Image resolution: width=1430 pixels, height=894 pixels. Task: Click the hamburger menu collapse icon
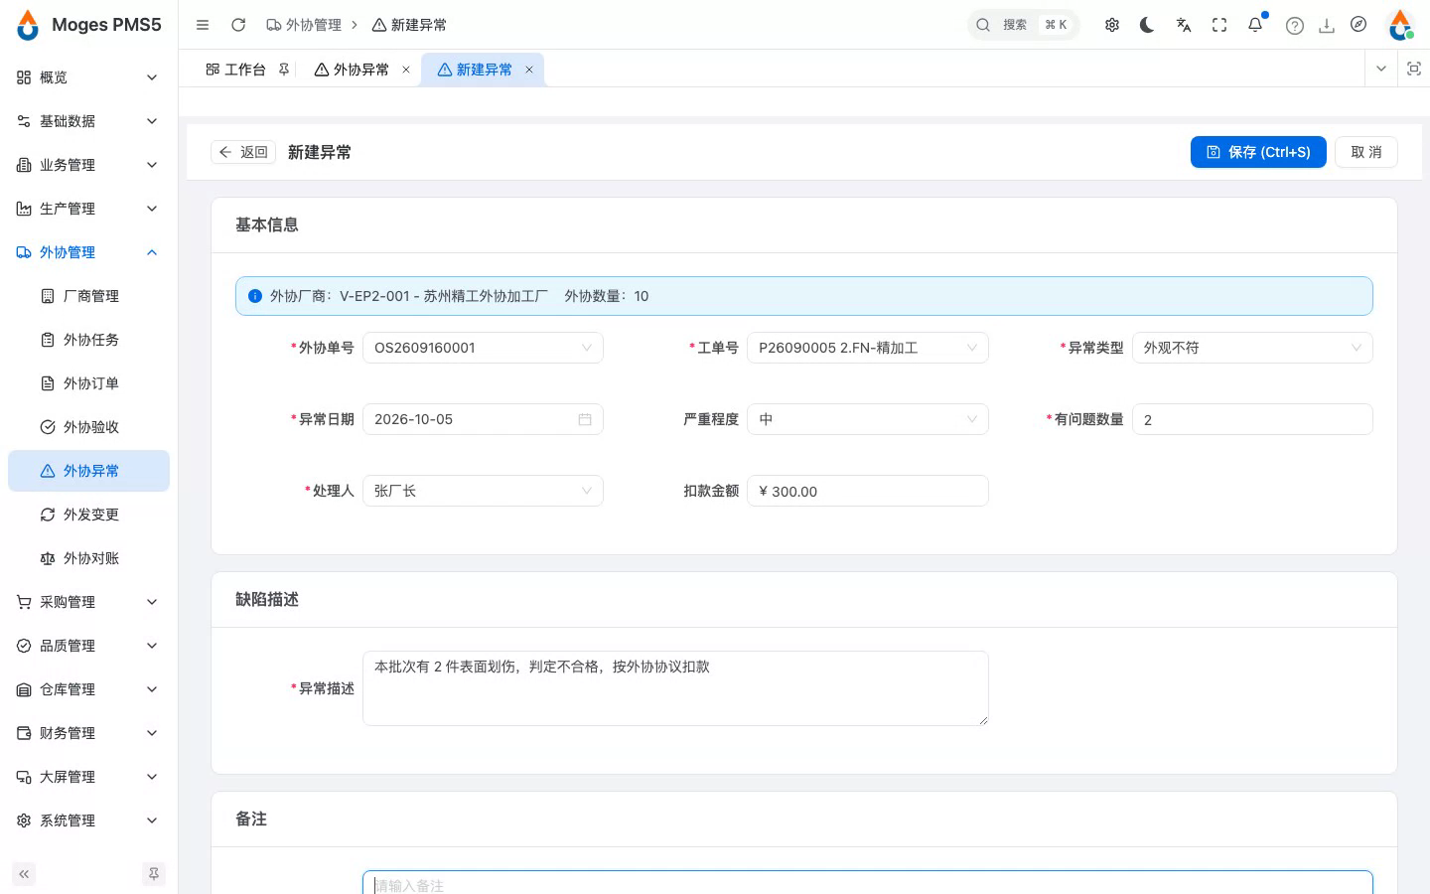click(203, 25)
